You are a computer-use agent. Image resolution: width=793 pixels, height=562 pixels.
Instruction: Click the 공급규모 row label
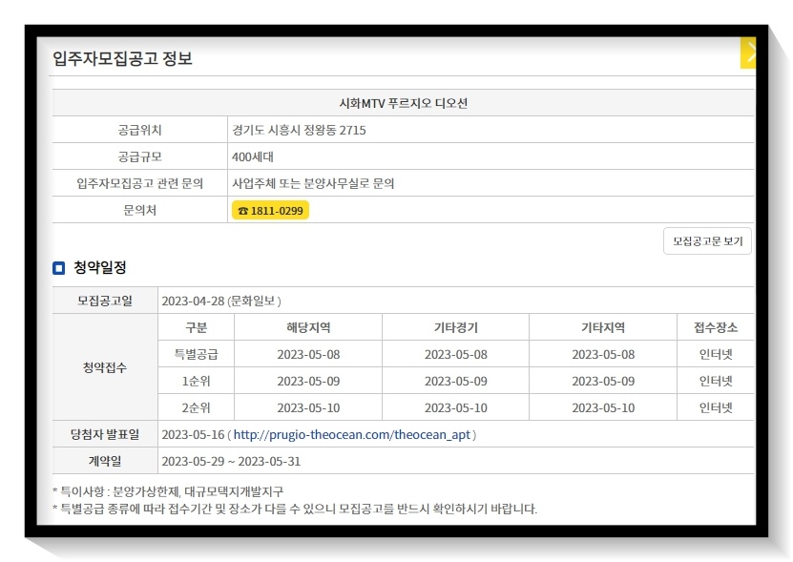click(139, 156)
